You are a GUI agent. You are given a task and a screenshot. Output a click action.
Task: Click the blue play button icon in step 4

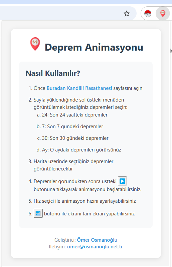[x=122, y=181]
